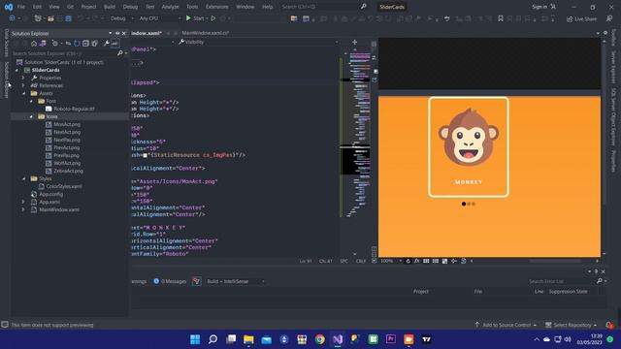Screen dimensions: 621x349
Task: Click the Solution Explorer Home icon
Action: pos(34,44)
